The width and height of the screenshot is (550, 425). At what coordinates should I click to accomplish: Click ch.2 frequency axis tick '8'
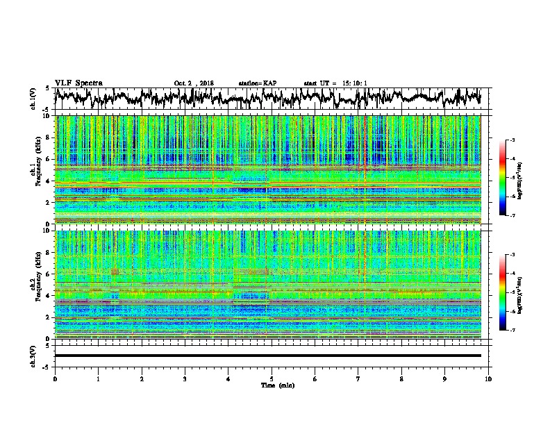click(49, 253)
